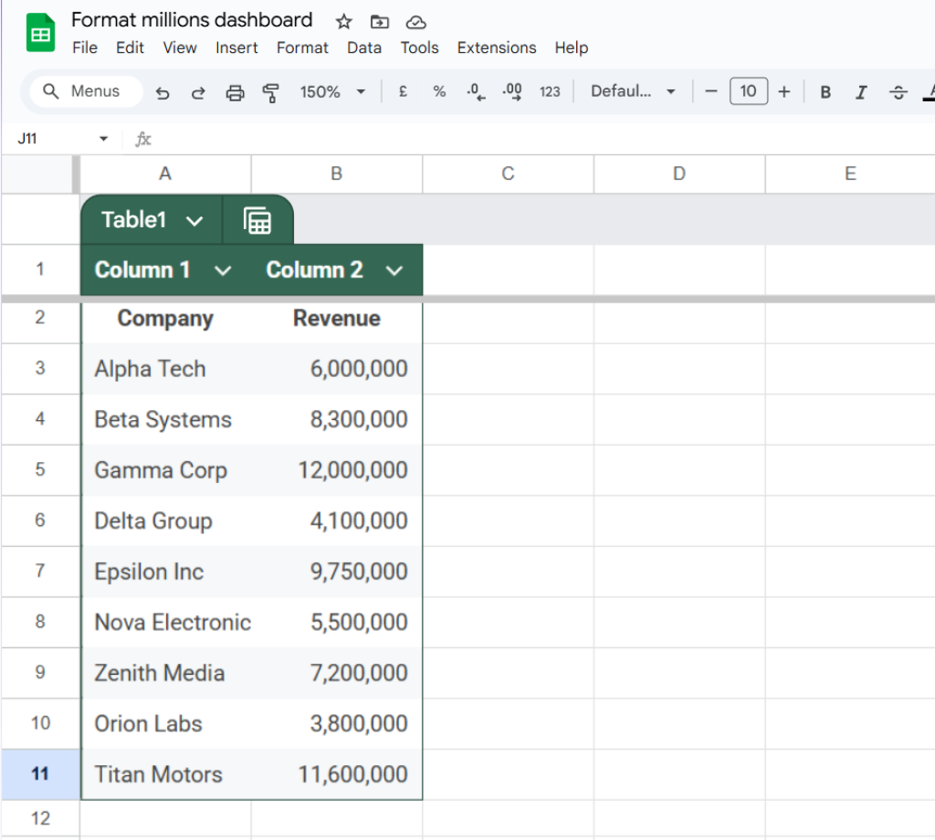Open the Data menu
935x840 pixels.
(364, 47)
